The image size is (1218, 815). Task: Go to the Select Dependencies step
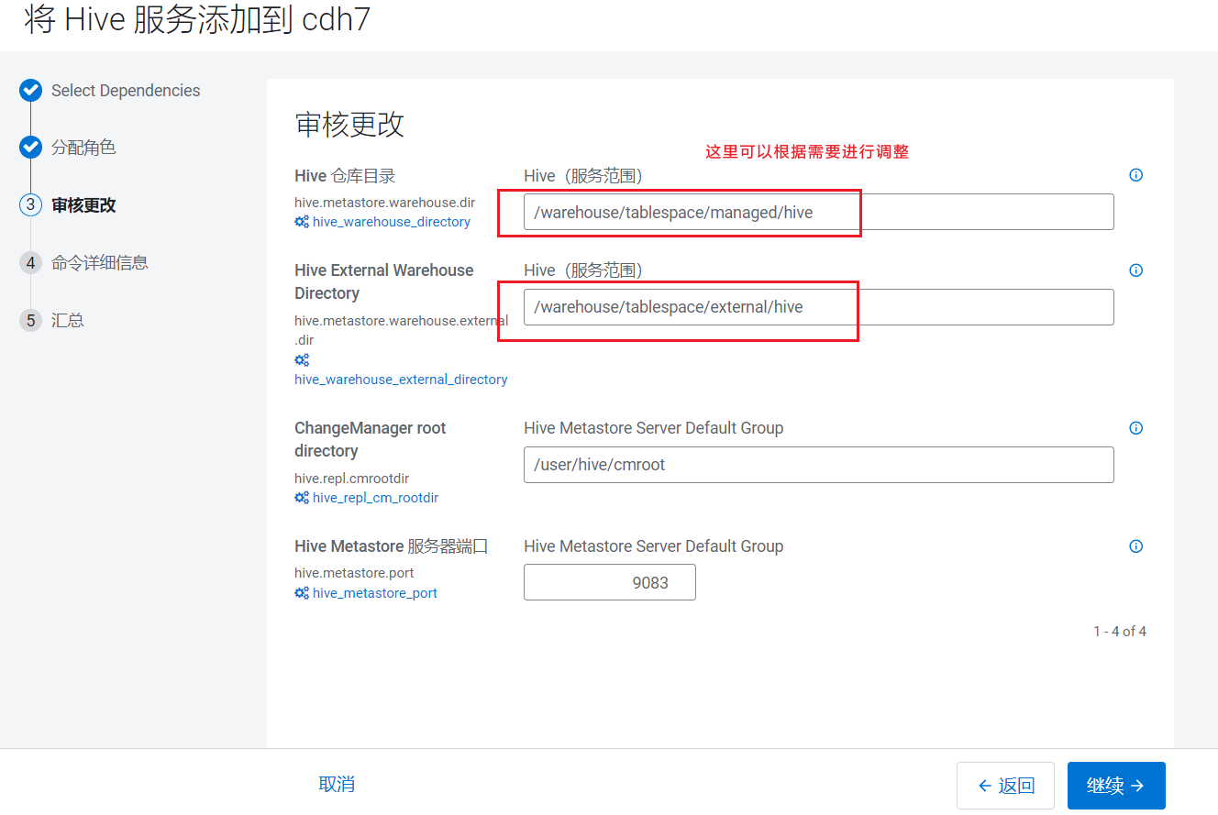click(x=126, y=91)
